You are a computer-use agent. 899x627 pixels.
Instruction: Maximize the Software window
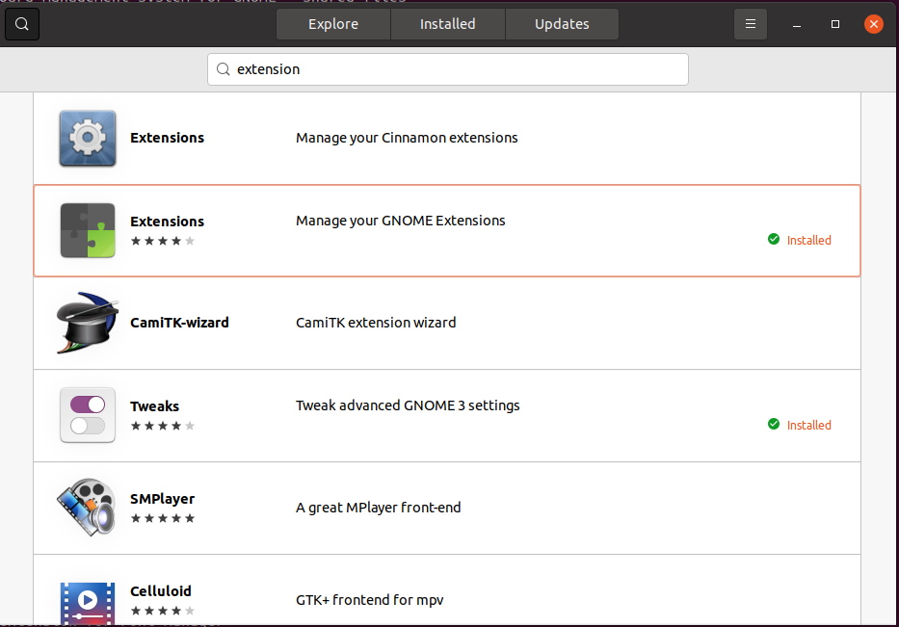tap(834, 24)
